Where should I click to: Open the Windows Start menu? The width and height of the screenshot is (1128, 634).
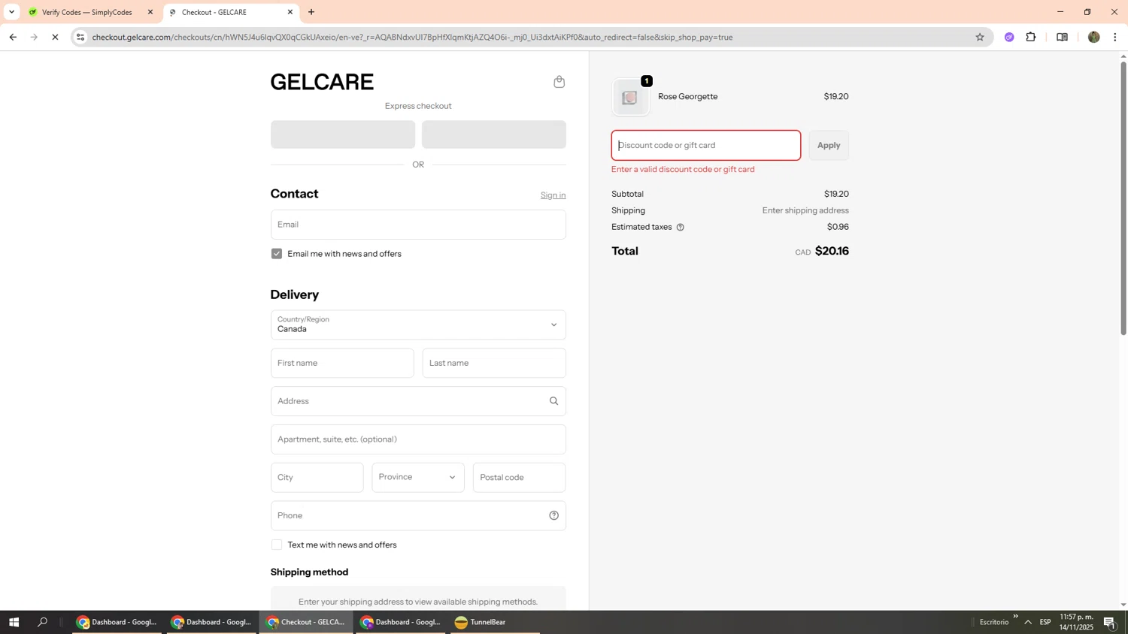(x=14, y=622)
